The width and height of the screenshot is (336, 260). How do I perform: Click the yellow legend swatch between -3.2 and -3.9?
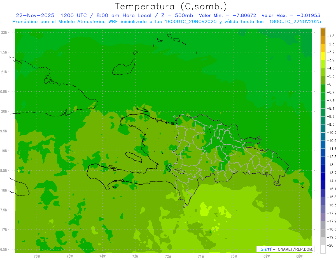point(323,56)
